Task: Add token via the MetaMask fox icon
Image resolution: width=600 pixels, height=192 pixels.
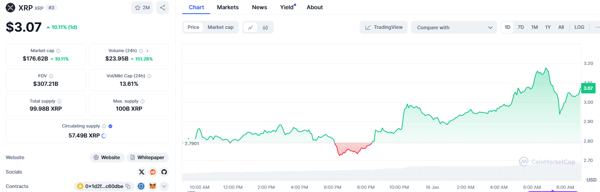Action: (x=153, y=186)
